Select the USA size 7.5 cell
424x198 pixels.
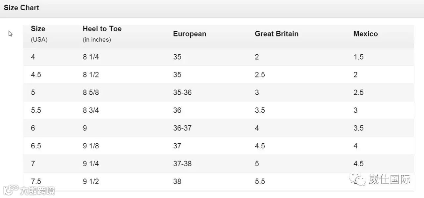[x=36, y=181]
